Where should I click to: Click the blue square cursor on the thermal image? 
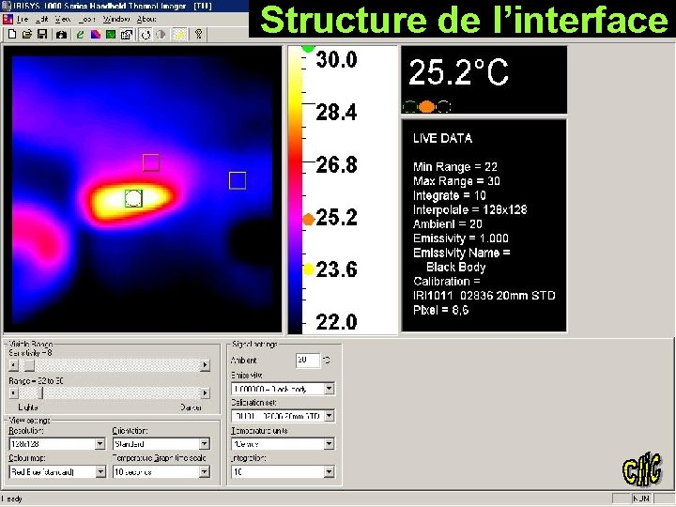pyautogui.click(x=238, y=180)
